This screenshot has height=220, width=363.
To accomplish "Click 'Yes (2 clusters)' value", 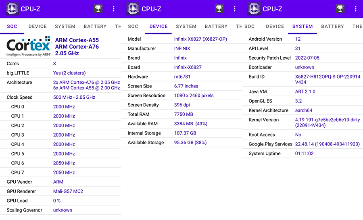I will click(69, 73).
